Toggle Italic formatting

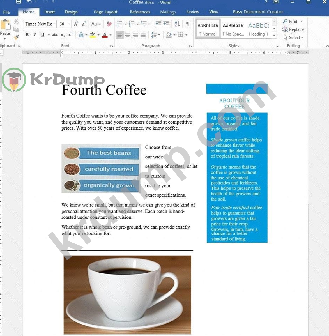pyautogui.click(x=35, y=35)
